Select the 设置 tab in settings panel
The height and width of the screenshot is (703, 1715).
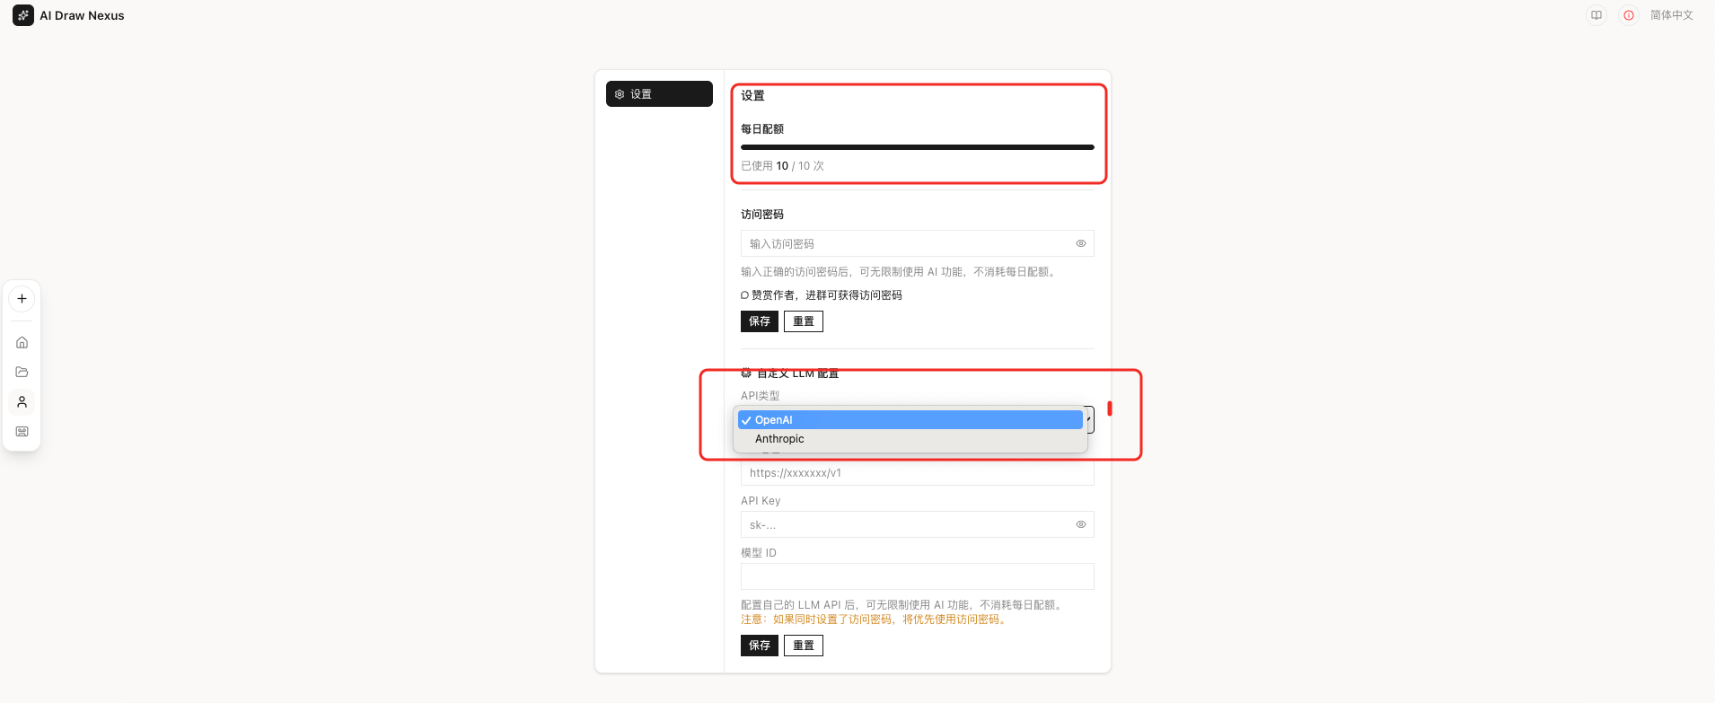[x=659, y=94]
